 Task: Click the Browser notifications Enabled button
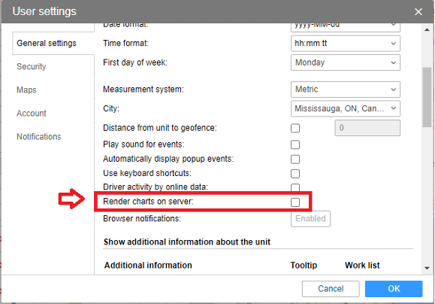coord(310,219)
